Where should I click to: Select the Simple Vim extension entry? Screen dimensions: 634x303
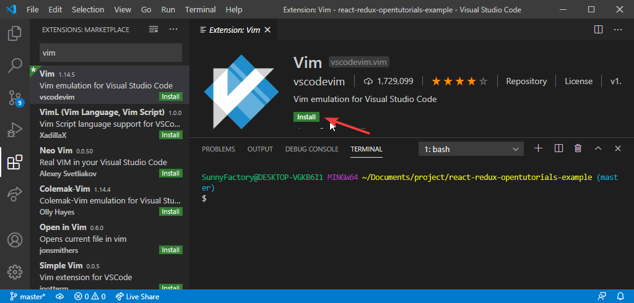(x=110, y=276)
